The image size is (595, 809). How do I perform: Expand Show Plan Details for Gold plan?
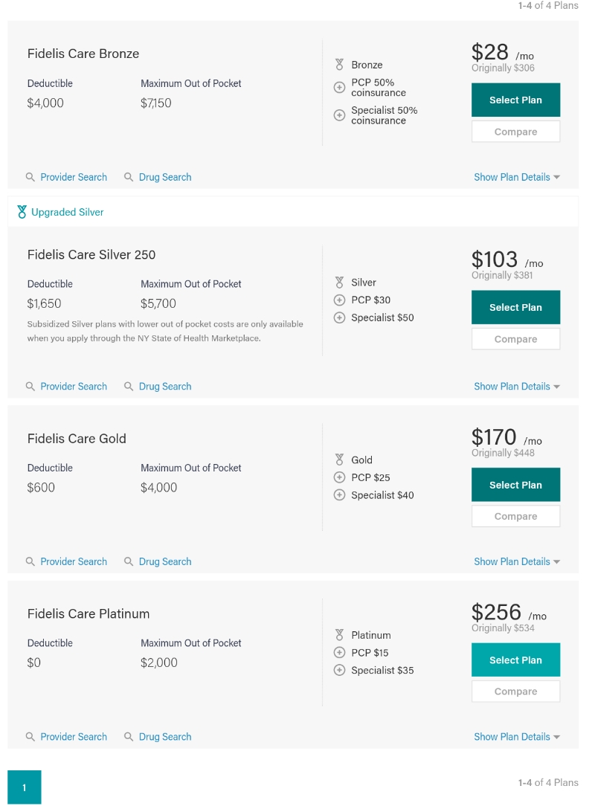pos(516,562)
